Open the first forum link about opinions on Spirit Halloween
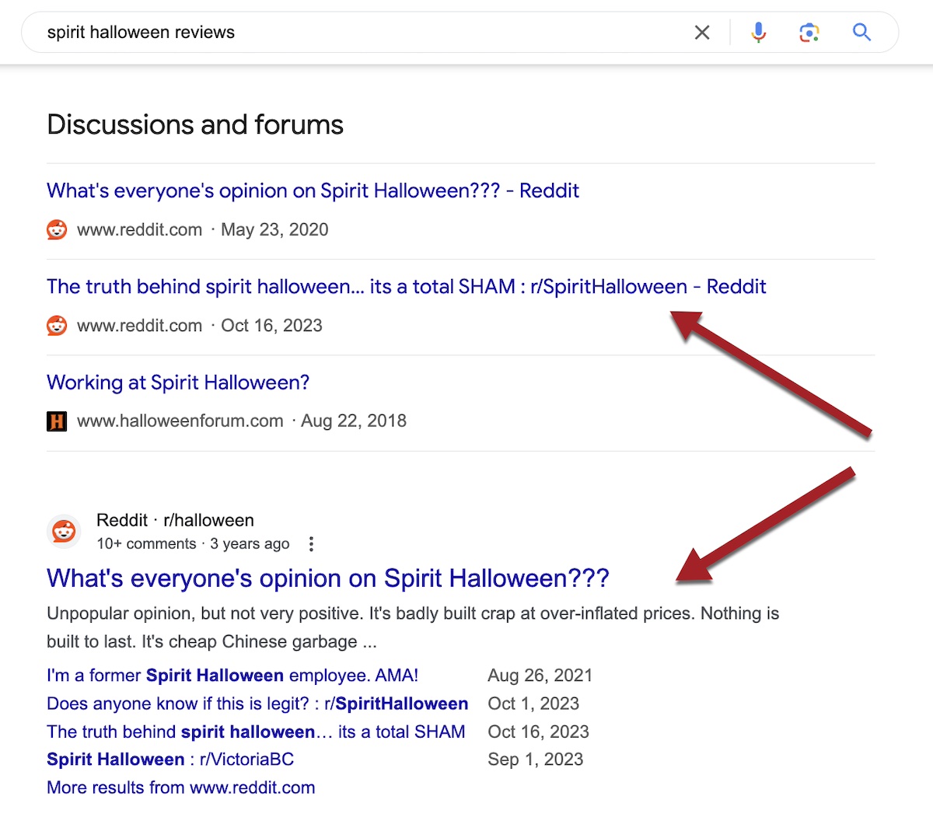Viewport: 933px width, 838px height. click(313, 191)
